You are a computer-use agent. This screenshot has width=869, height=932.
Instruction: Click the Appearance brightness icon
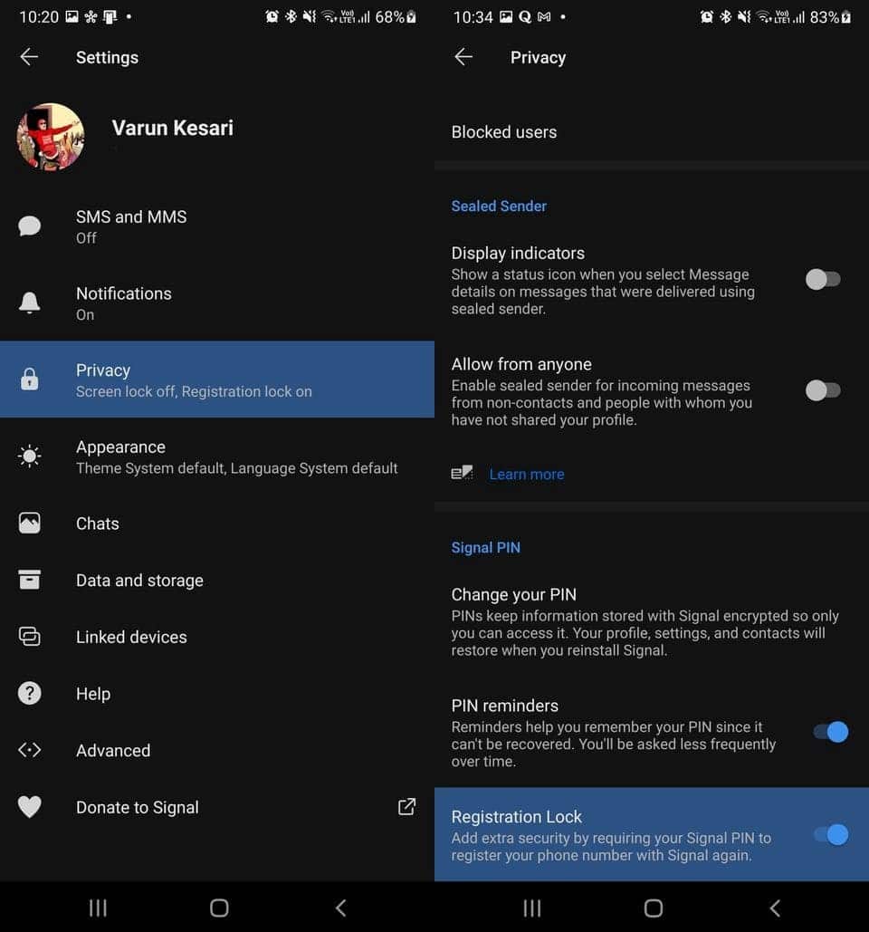(x=29, y=456)
